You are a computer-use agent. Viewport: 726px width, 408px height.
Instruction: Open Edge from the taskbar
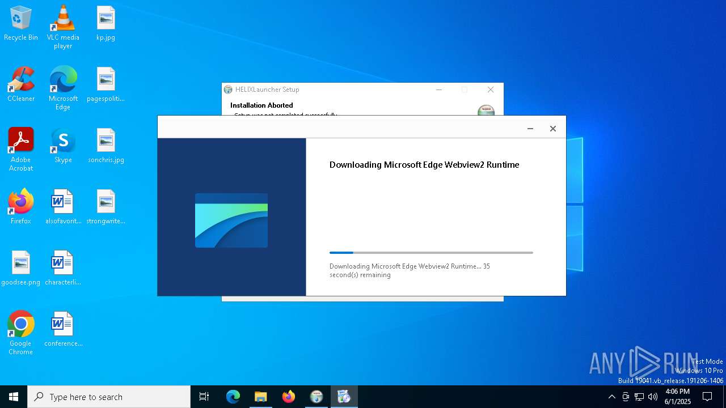233,397
